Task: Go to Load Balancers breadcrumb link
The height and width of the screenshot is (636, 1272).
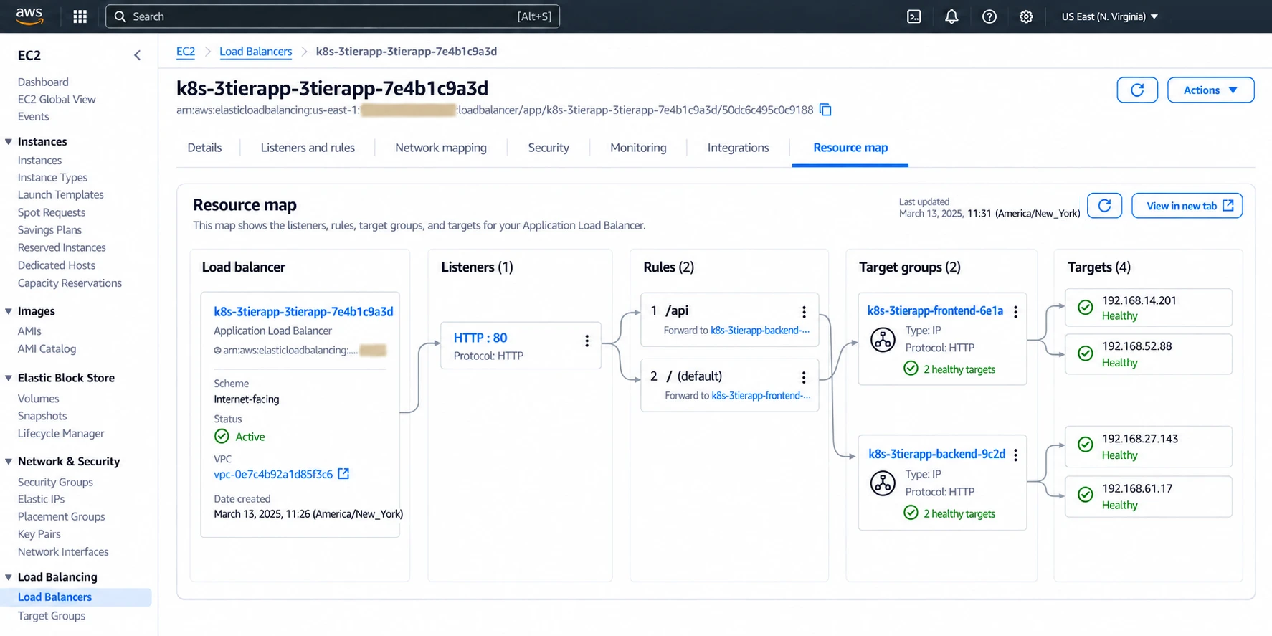Action: point(255,52)
